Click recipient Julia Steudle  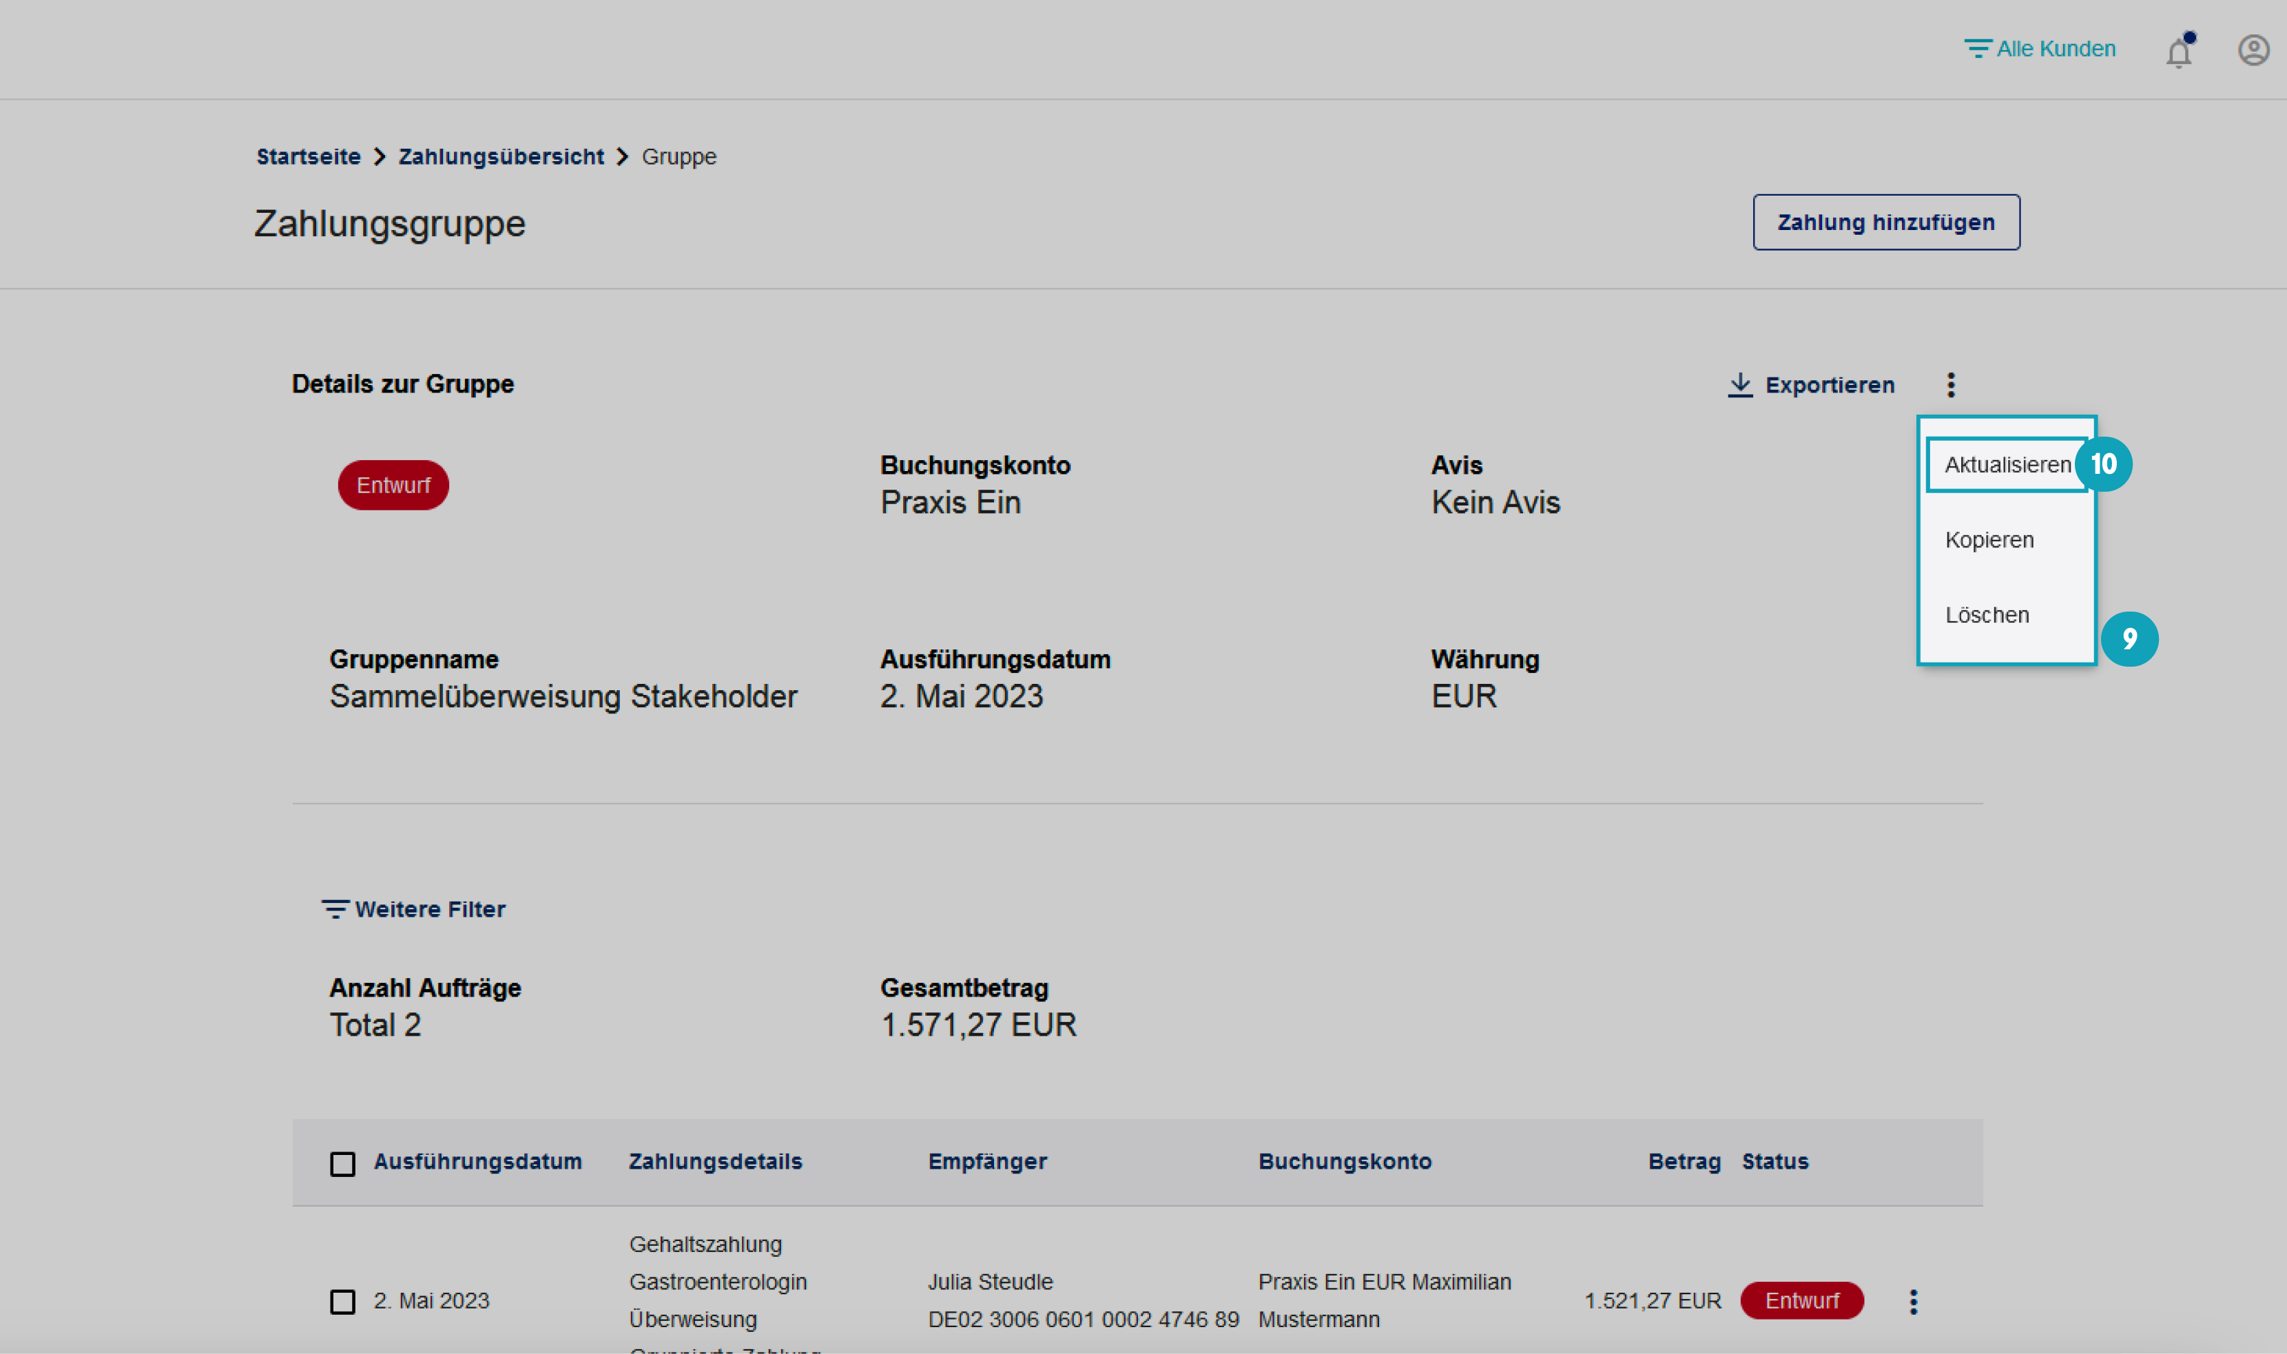point(990,1282)
